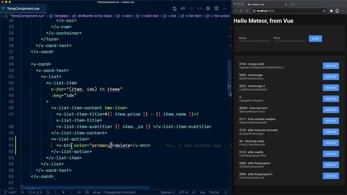Select the Vue language mode
Image resolution: width=347 pixels, height=195 pixels.
[x=202, y=192]
